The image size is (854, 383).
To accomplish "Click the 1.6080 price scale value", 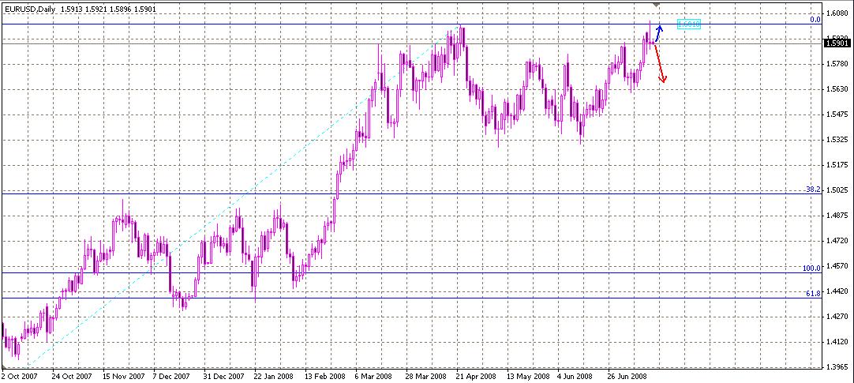I will click(x=837, y=13).
